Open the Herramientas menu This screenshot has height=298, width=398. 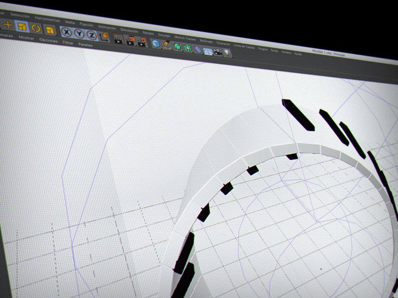(x=47, y=19)
